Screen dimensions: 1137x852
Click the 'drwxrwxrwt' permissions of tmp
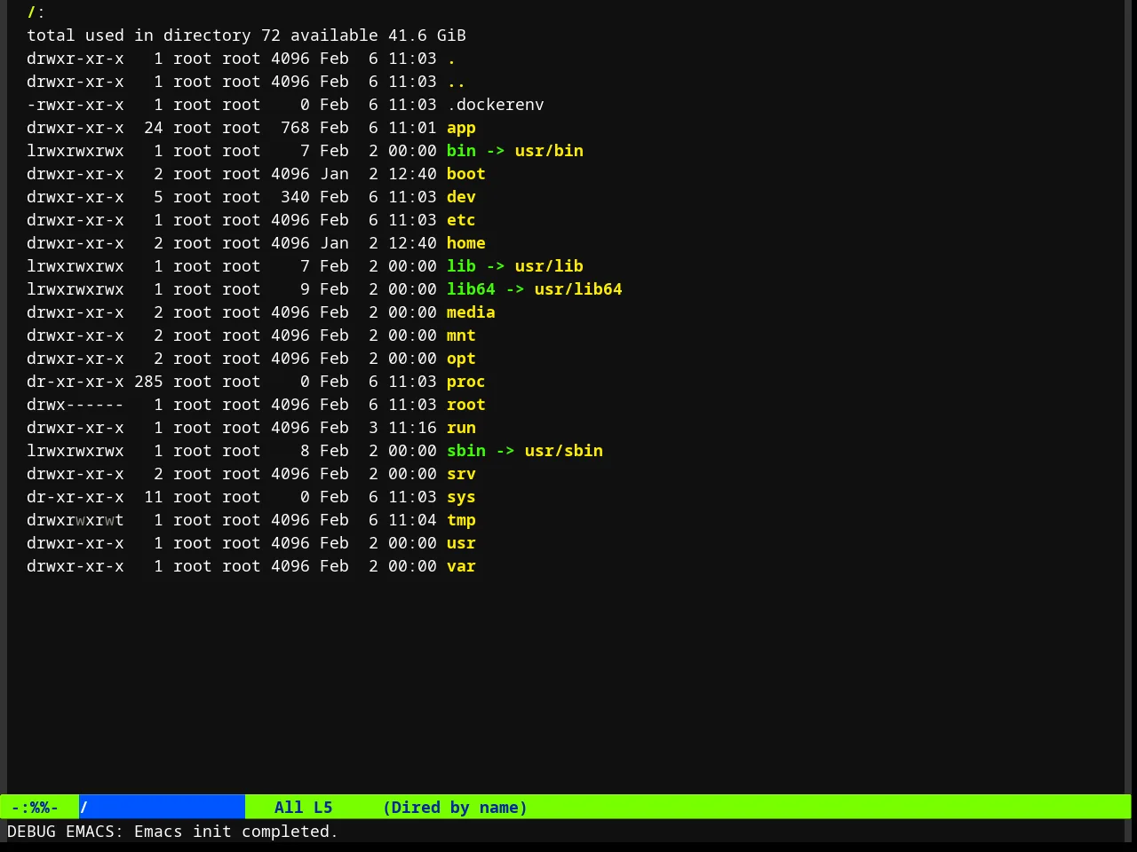pyautogui.click(x=76, y=520)
